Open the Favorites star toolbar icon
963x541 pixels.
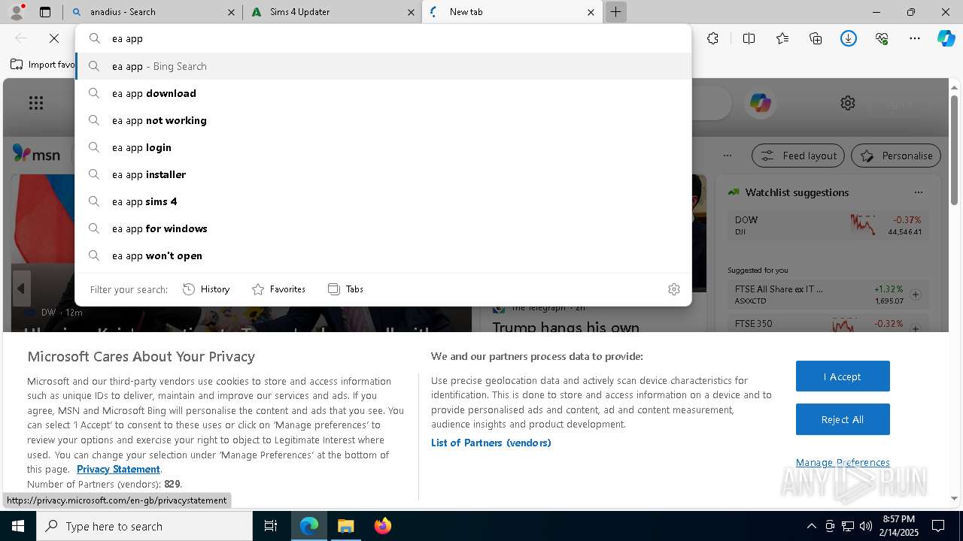(x=782, y=38)
